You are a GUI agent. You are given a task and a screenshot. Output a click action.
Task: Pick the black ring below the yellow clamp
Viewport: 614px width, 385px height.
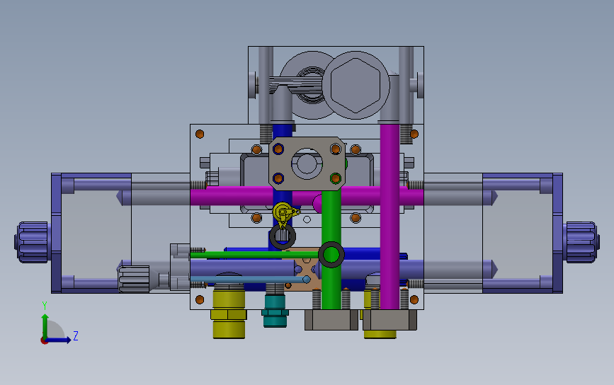point(283,236)
